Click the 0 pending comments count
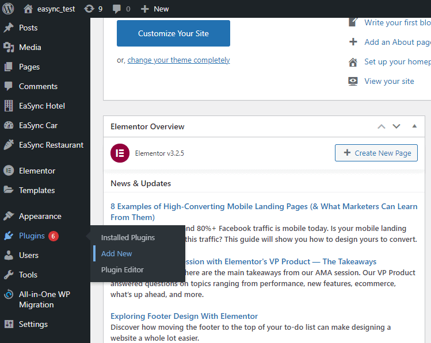 [x=128, y=9]
